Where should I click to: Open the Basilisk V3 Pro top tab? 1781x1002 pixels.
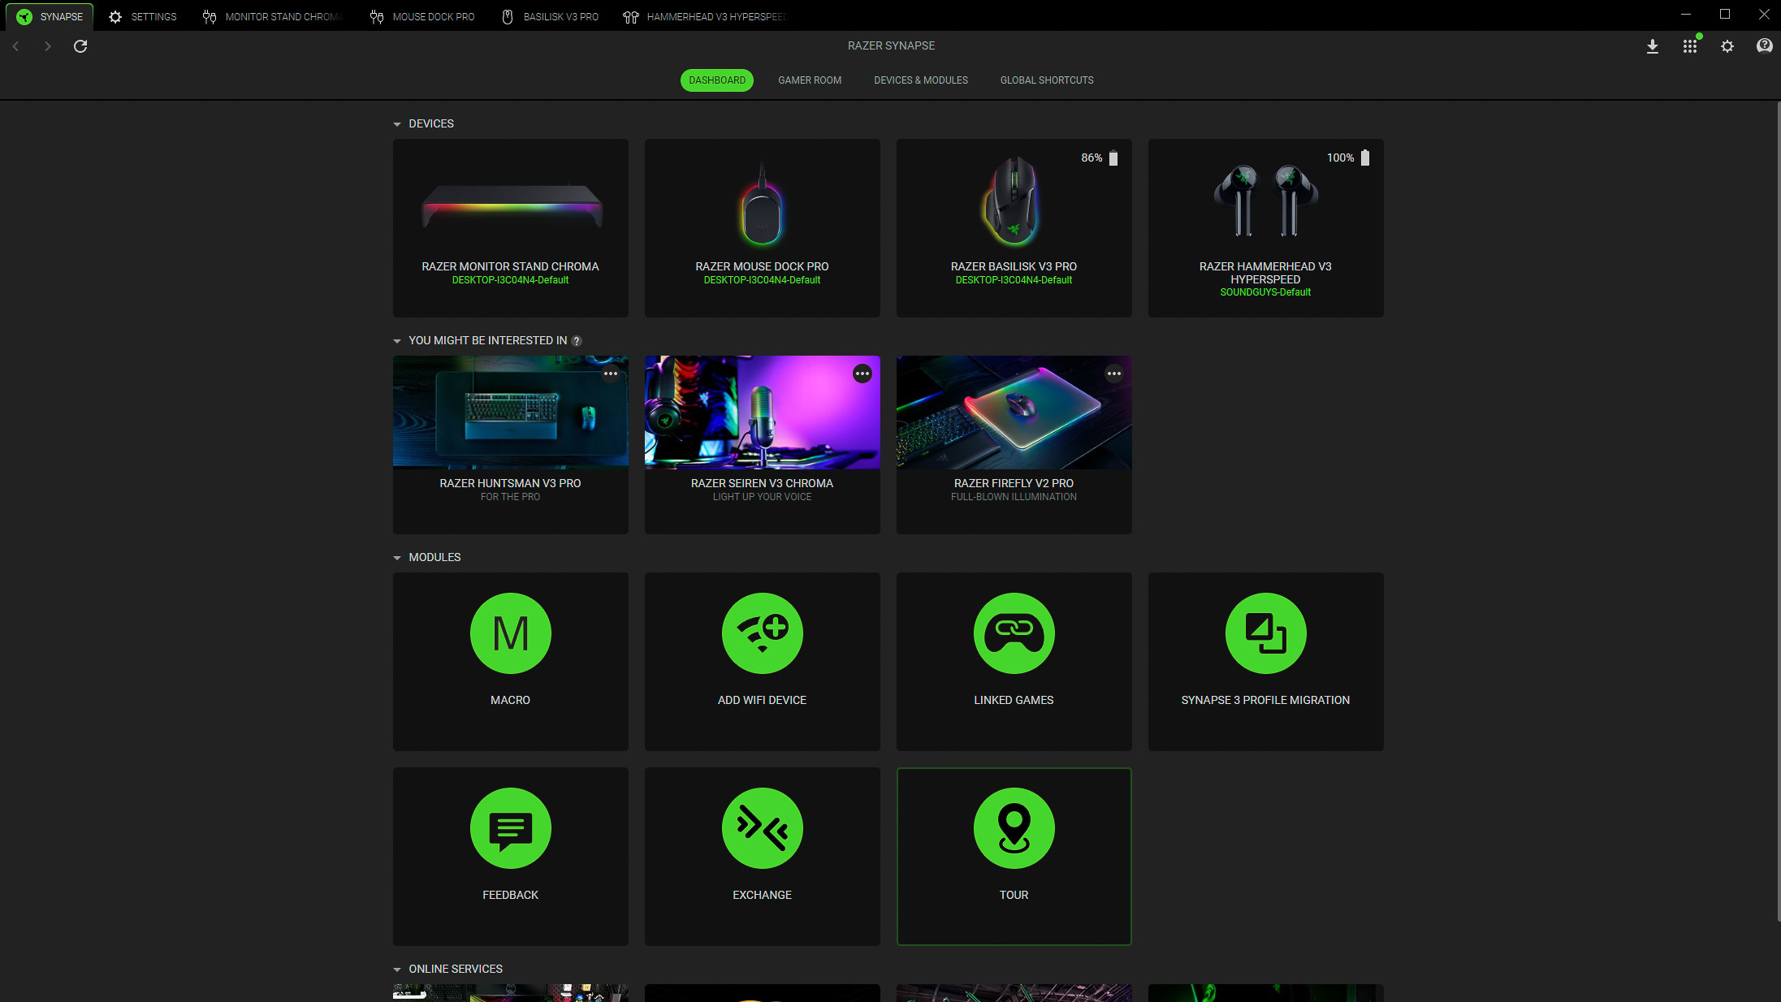click(551, 16)
